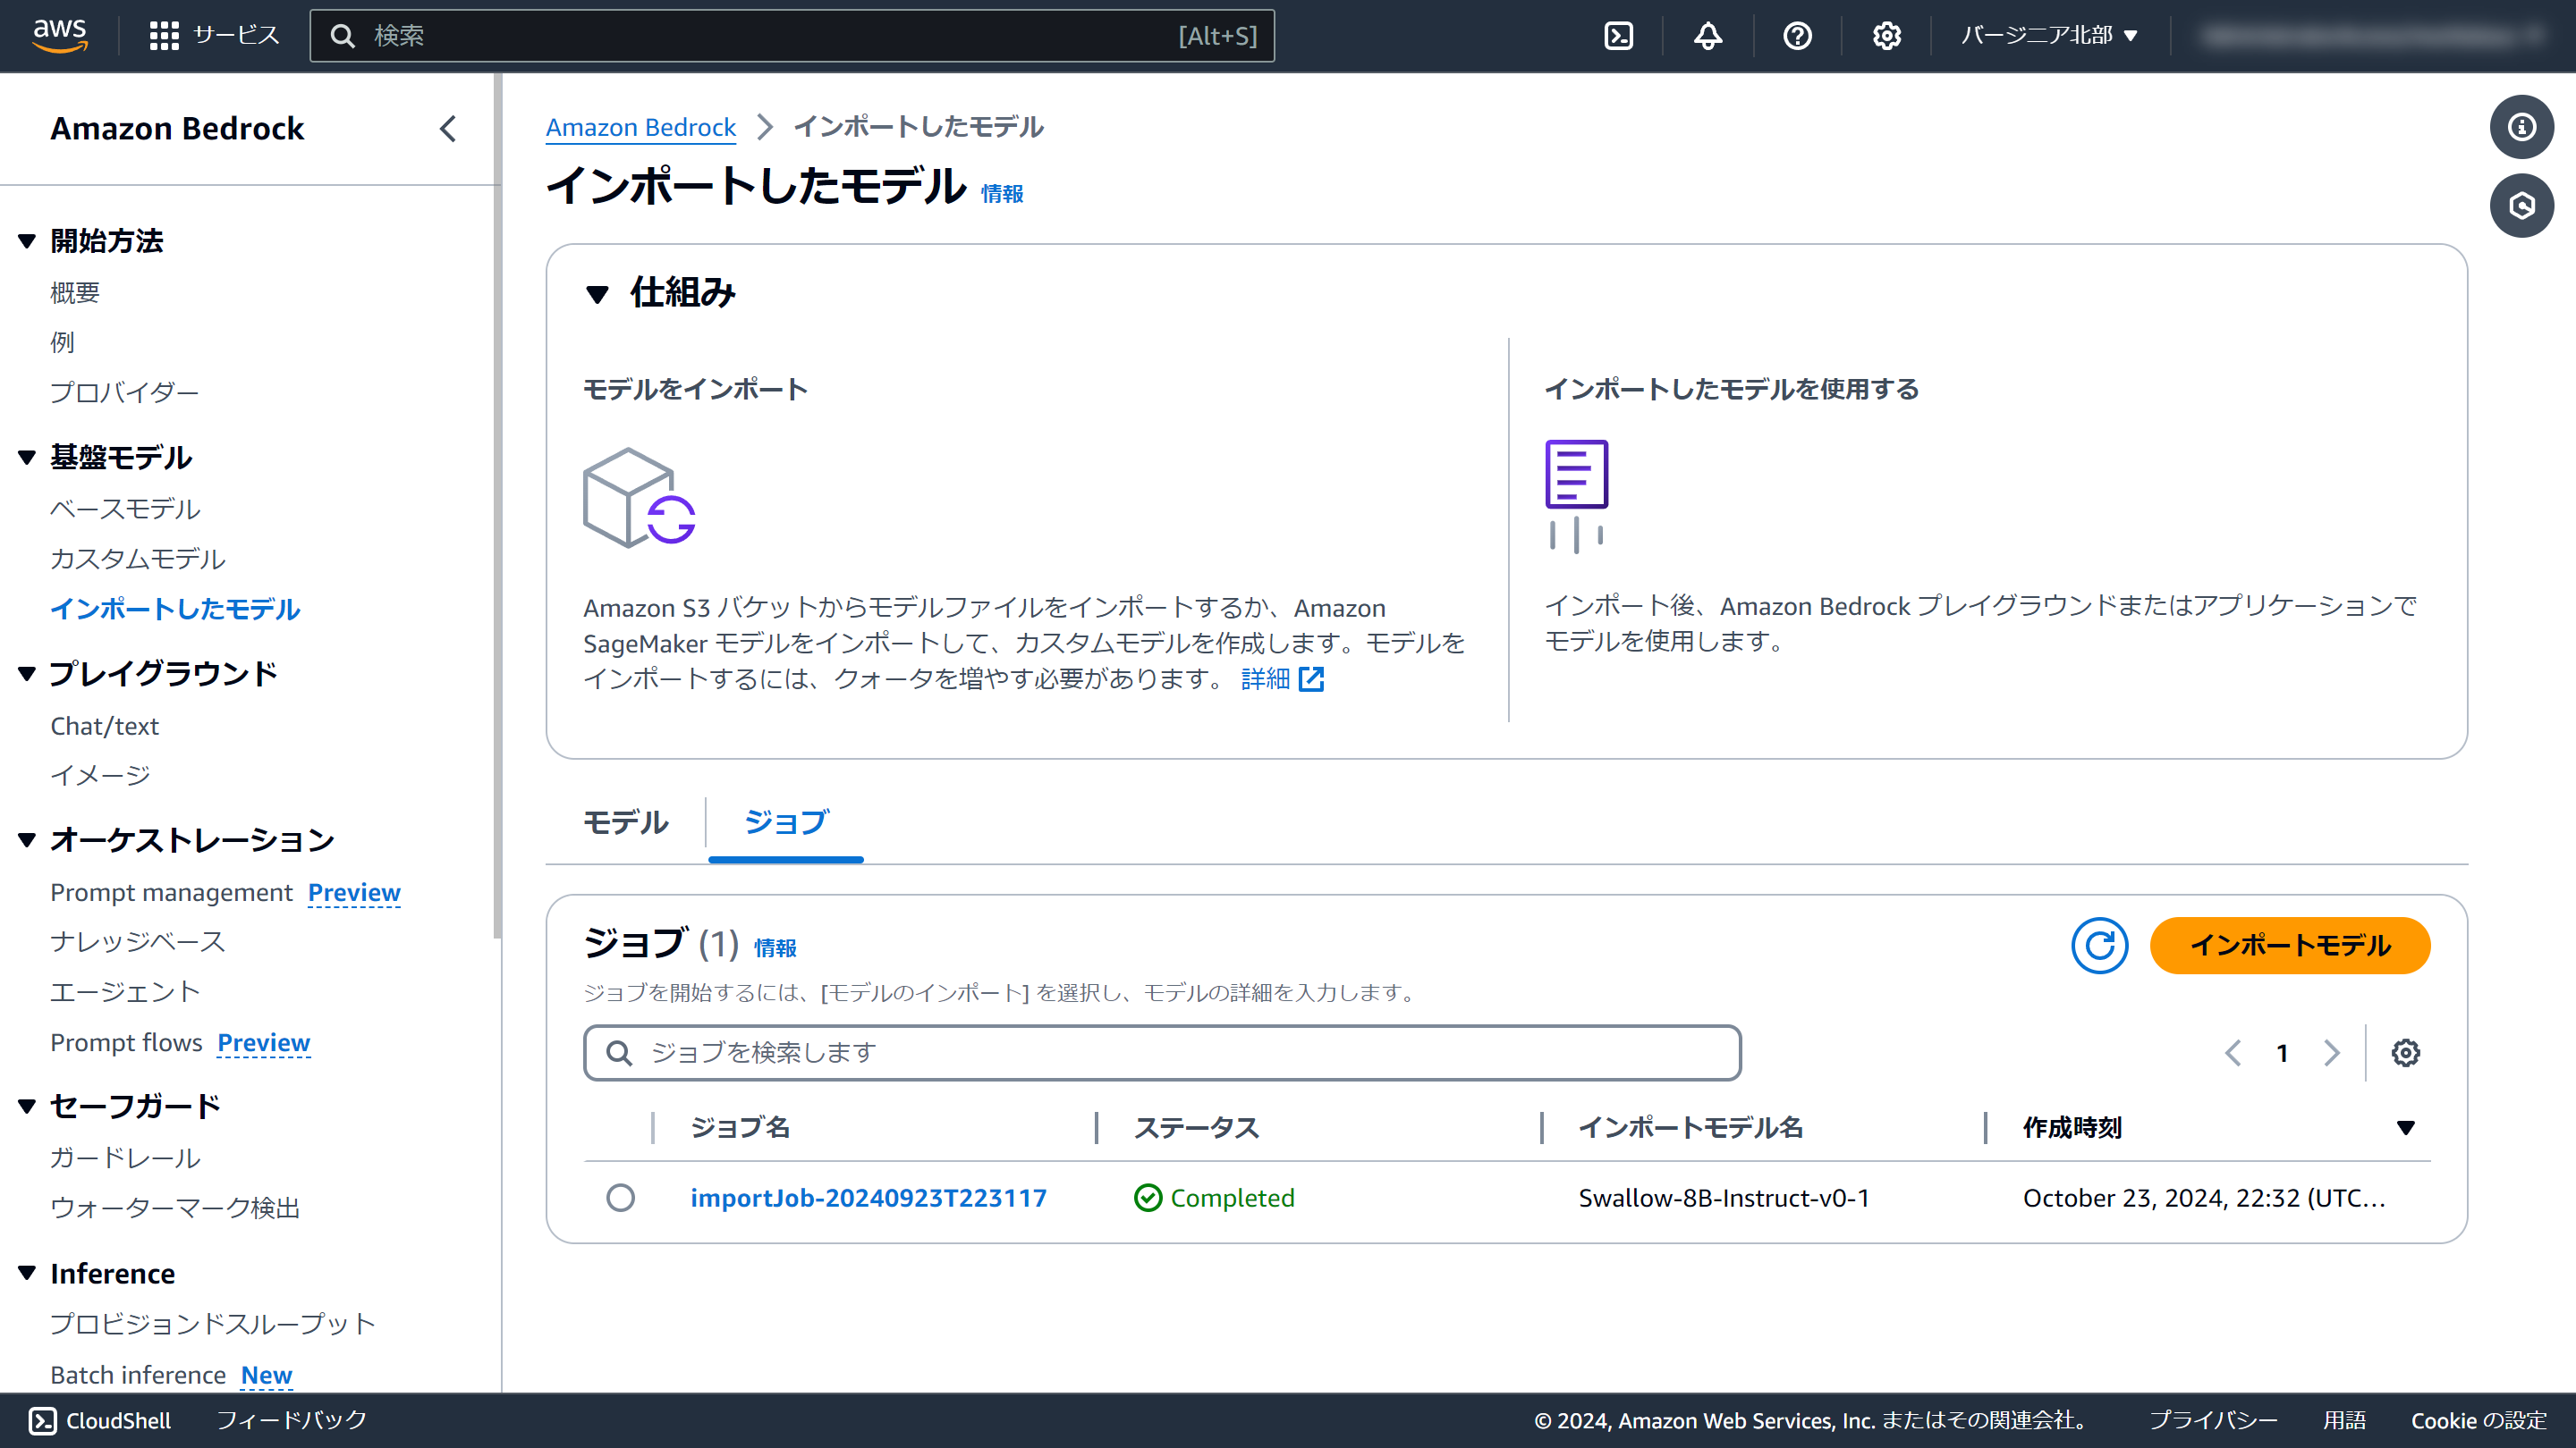Collapse the Amazon Bedrock side navigation
The height and width of the screenshot is (1448, 2576).
point(448,129)
